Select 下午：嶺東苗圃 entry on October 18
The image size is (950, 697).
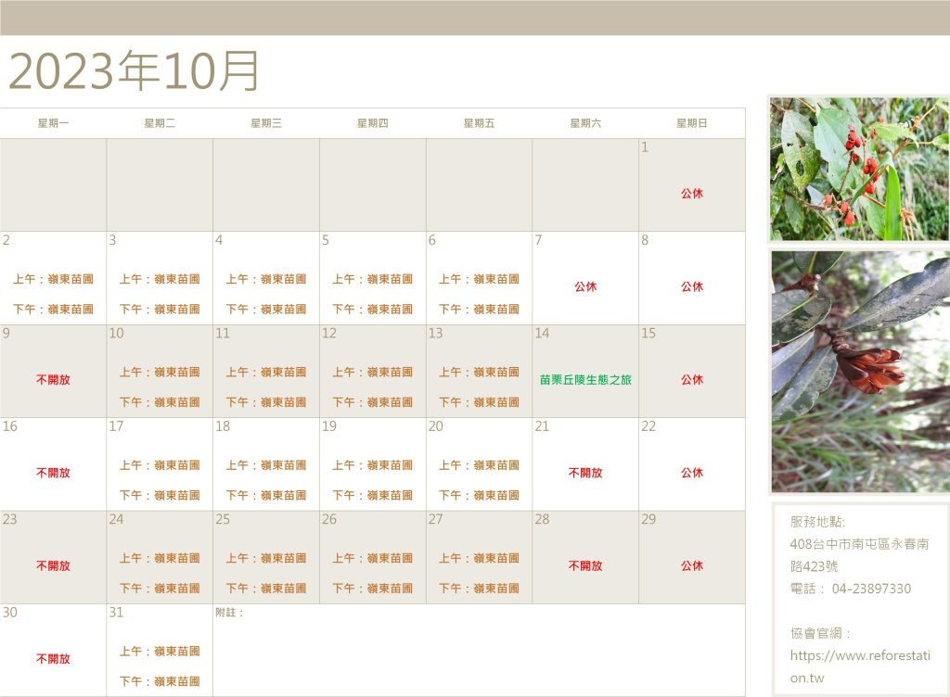point(266,496)
